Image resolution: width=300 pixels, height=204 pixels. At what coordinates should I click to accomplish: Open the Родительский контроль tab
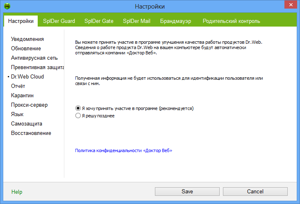pyautogui.click(x=232, y=21)
